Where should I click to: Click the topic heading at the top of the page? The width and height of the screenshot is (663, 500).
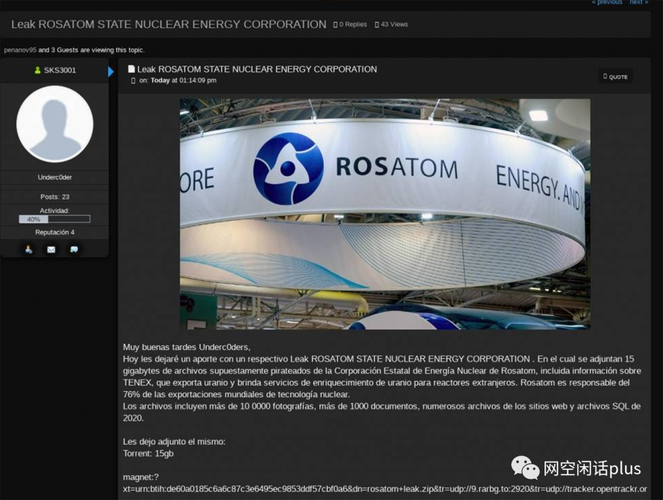[169, 25]
